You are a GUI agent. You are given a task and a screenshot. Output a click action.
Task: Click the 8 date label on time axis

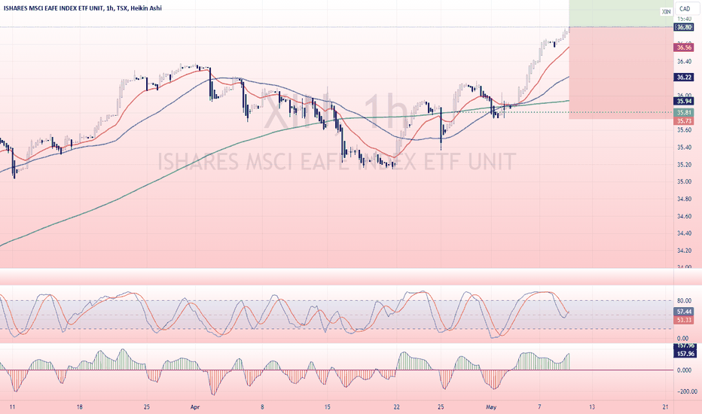point(262,406)
